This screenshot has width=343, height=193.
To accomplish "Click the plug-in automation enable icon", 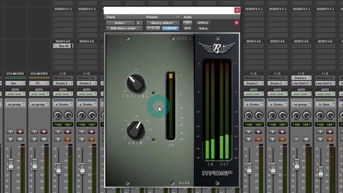I will (188, 23).
